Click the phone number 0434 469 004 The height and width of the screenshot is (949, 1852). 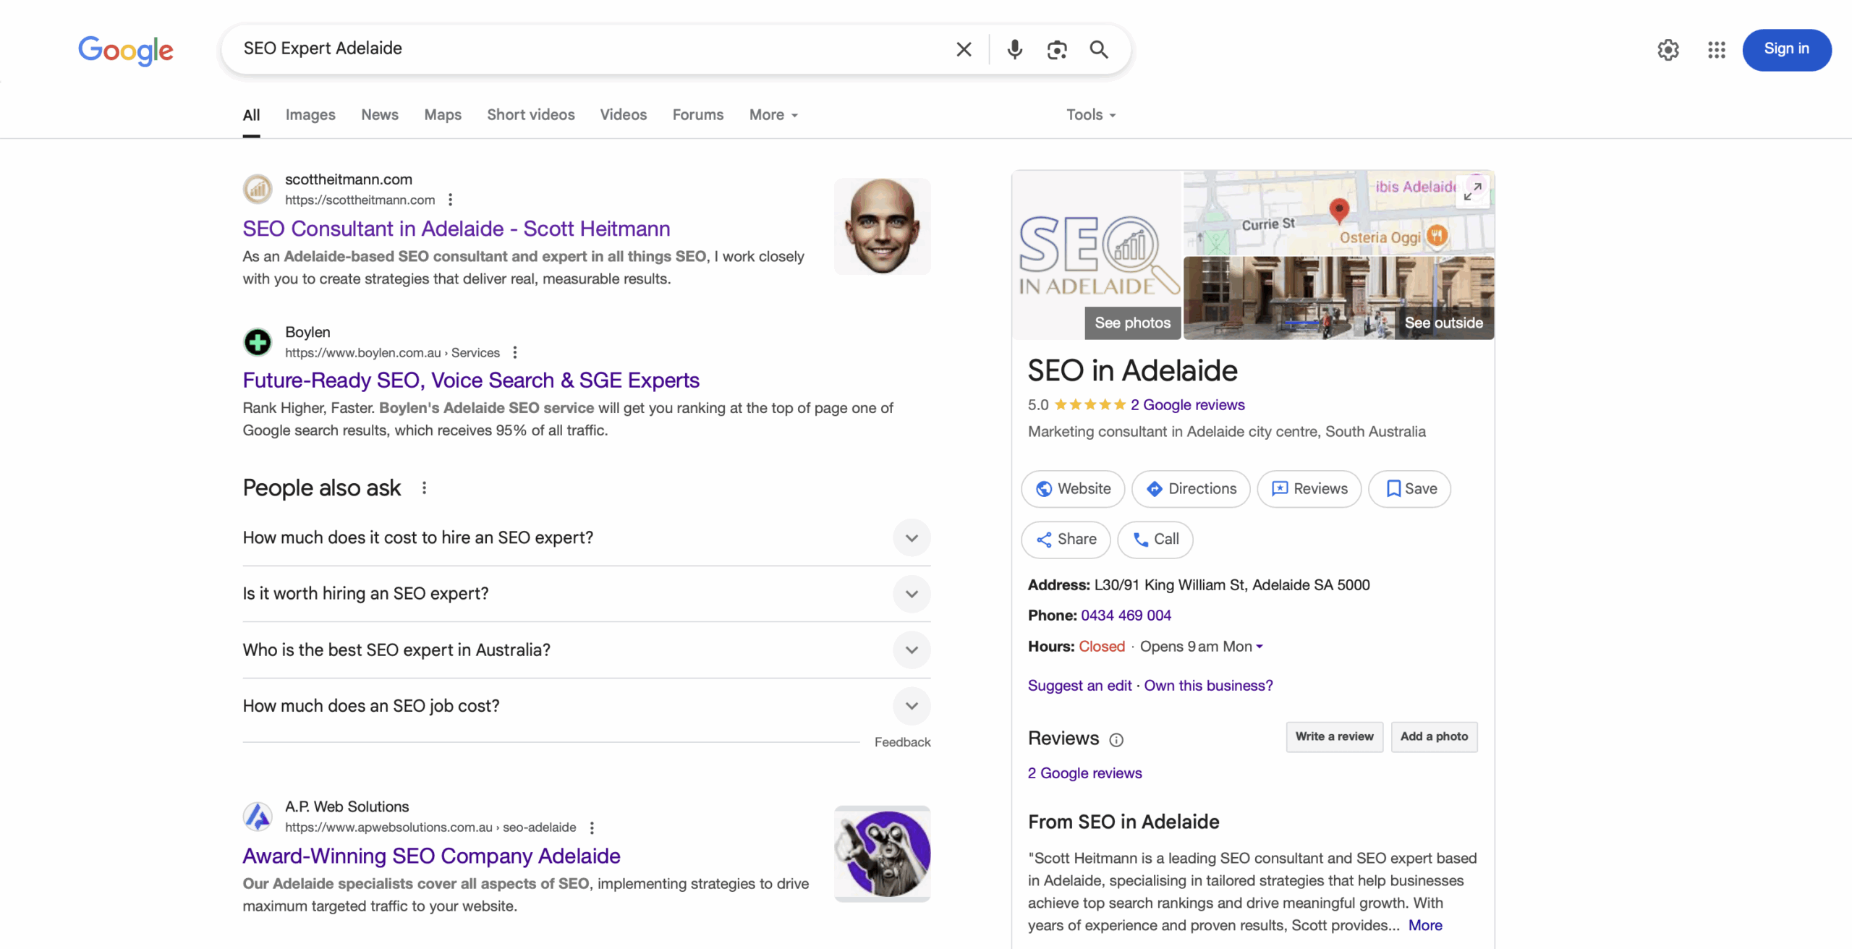point(1126,616)
